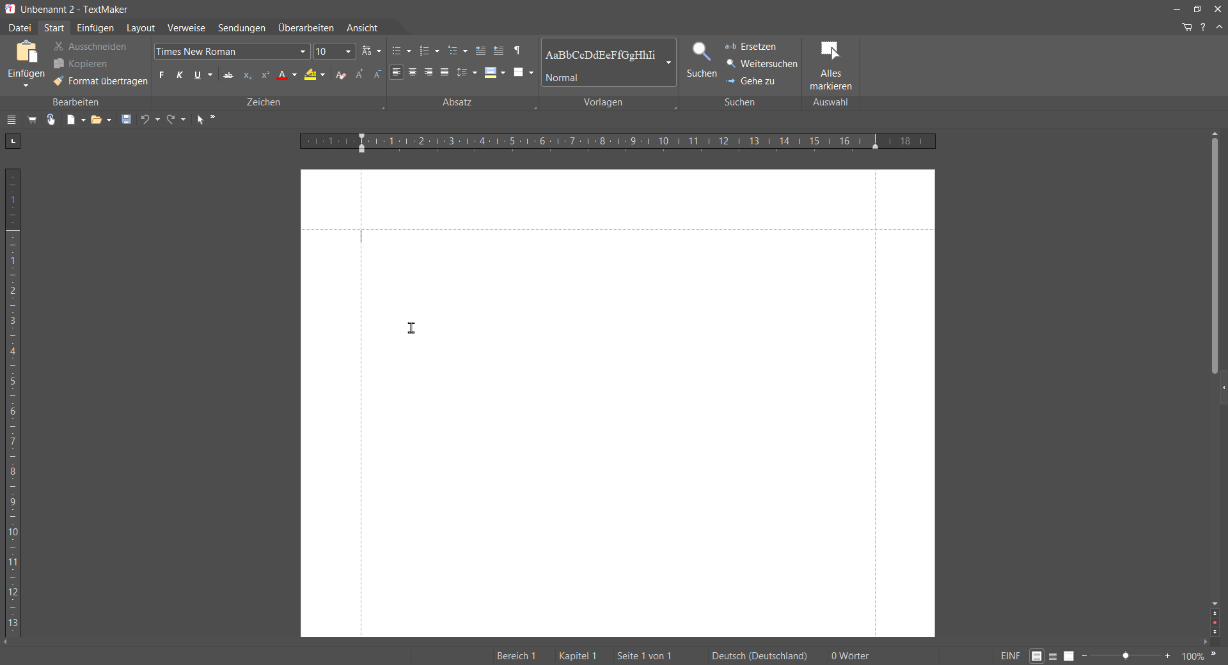Select the Format übertragen tool
1228x665 pixels.
[x=101, y=80]
